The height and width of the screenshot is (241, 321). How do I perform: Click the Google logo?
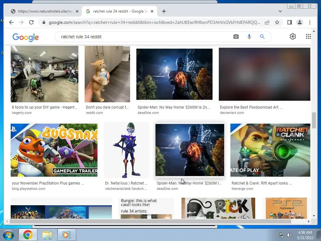click(x=26, y=37)
